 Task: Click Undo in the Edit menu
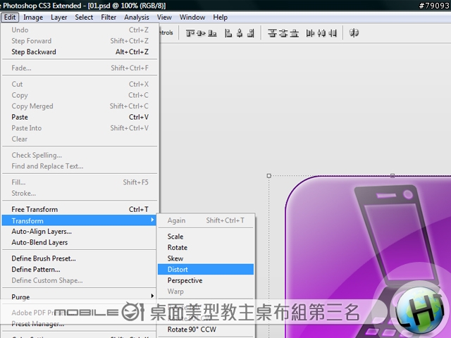coord(80,30)
